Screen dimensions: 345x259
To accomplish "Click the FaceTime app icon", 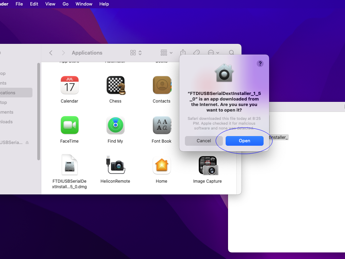I will click(x=70, y=125).
